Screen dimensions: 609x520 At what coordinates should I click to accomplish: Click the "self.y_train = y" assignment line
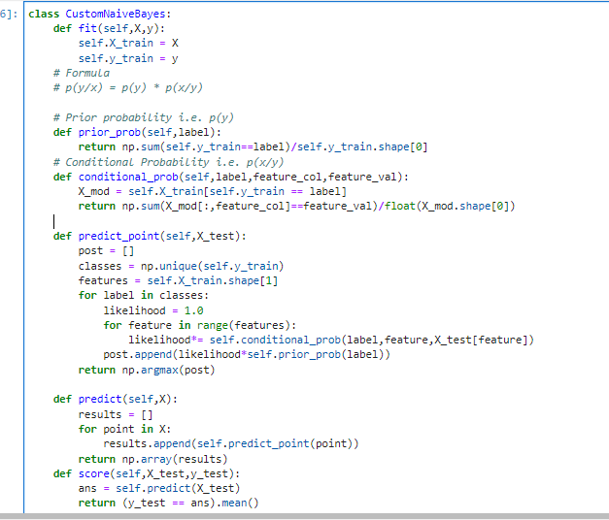(128, 58)
